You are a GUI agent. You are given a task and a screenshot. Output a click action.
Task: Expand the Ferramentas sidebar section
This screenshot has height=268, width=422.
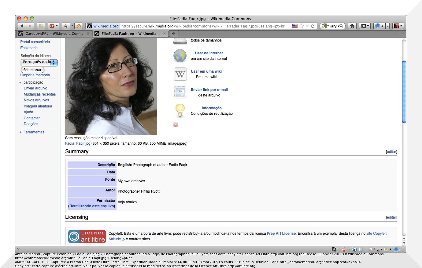20,132
